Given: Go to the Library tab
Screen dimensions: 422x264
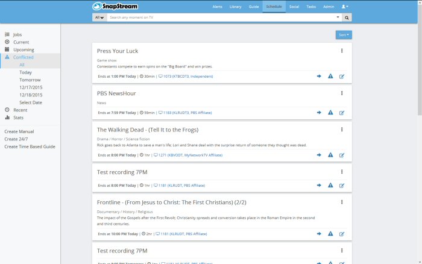Looking at the screenshot, I should click(236, 7).
